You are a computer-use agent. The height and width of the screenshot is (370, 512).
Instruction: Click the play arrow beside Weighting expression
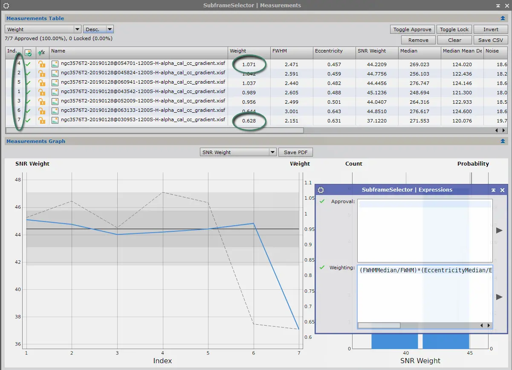tap(499, 297)
